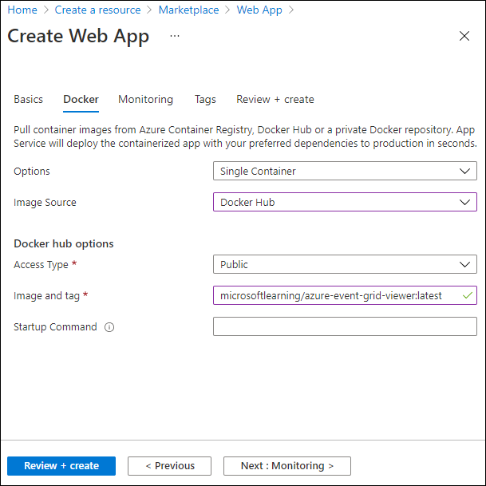Viewport: 486px width, 486px height.
Task: Click the Image Source label
Action: pyautogui.click(x=45, y=203)
